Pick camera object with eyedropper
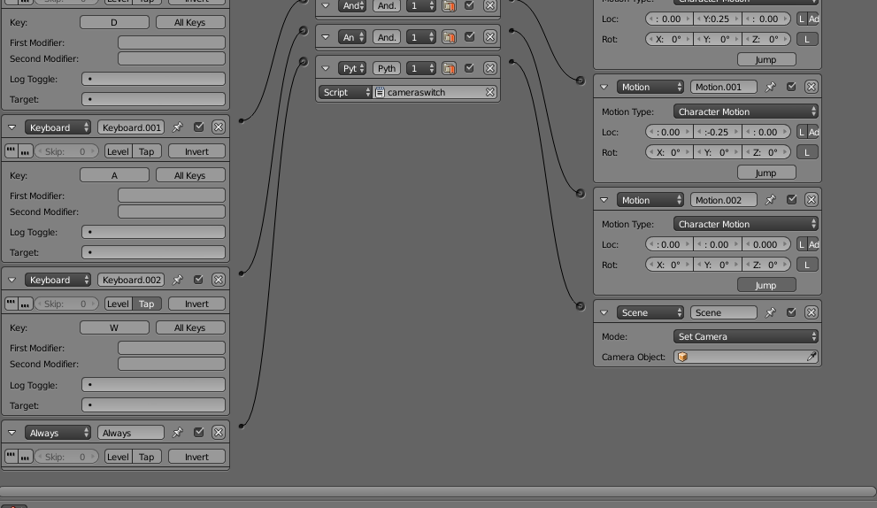This screenshot has width=877, height=508. point(812,357)
